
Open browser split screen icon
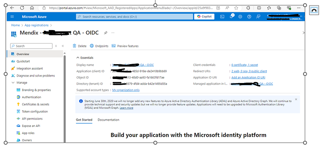(x=259, y=8)
